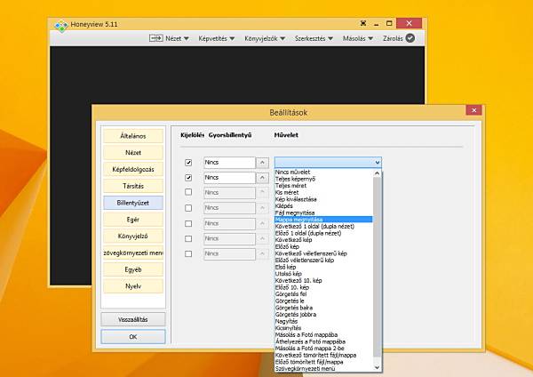The height and width of the screenshot is (377, 533).
Task: Click the dropdown list scroll-up arrow
Action: [377, 173]
